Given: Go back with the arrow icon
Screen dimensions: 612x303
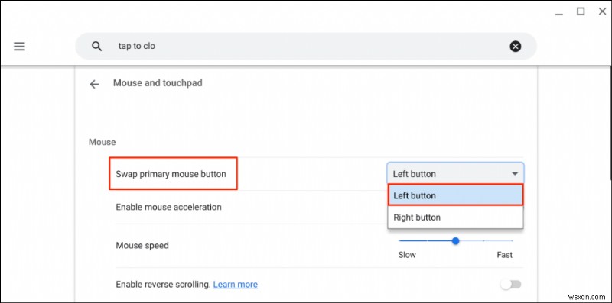Looking at the screenshot, I should click(x=94, y=84).
